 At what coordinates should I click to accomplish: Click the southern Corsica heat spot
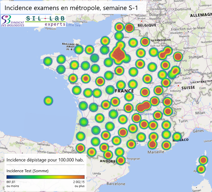click(201, 169)
